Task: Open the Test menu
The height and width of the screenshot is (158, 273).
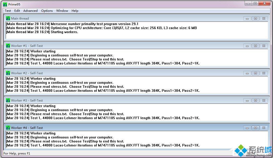Action: tap(8, 11)
